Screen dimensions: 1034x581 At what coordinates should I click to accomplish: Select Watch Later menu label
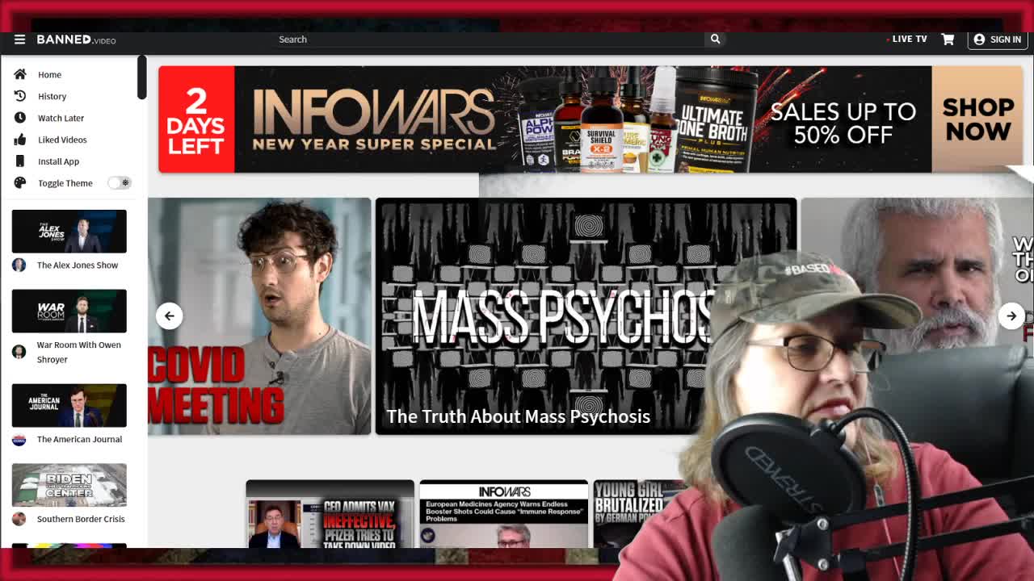point(61,118)
